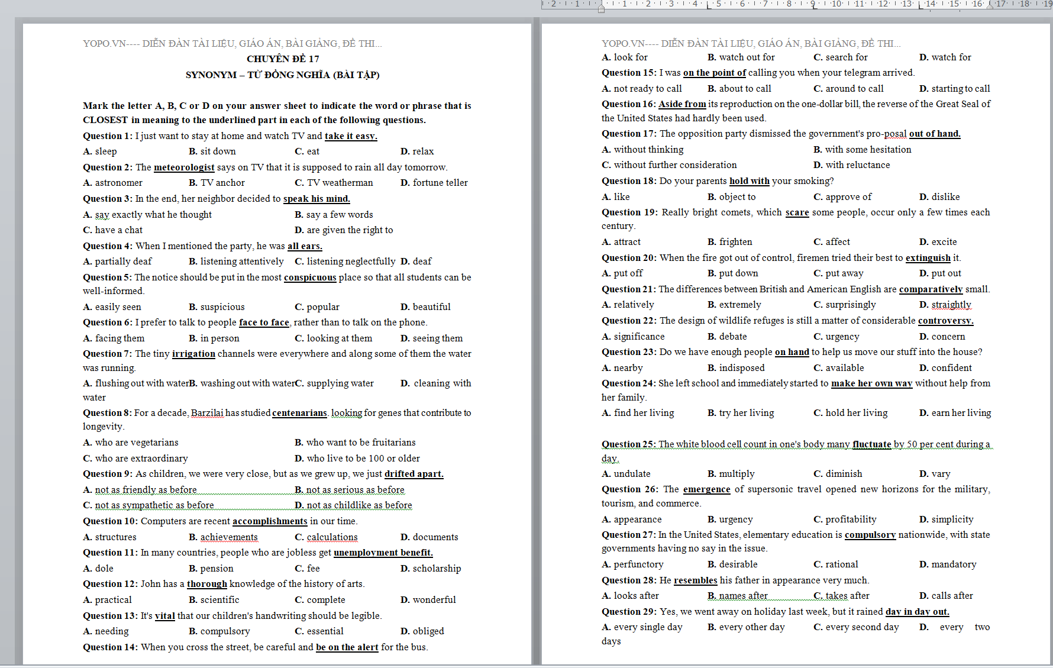1053x668 pixels.
Task: Click the tab stop near ruler mark 14
Action: pos(921,7)
